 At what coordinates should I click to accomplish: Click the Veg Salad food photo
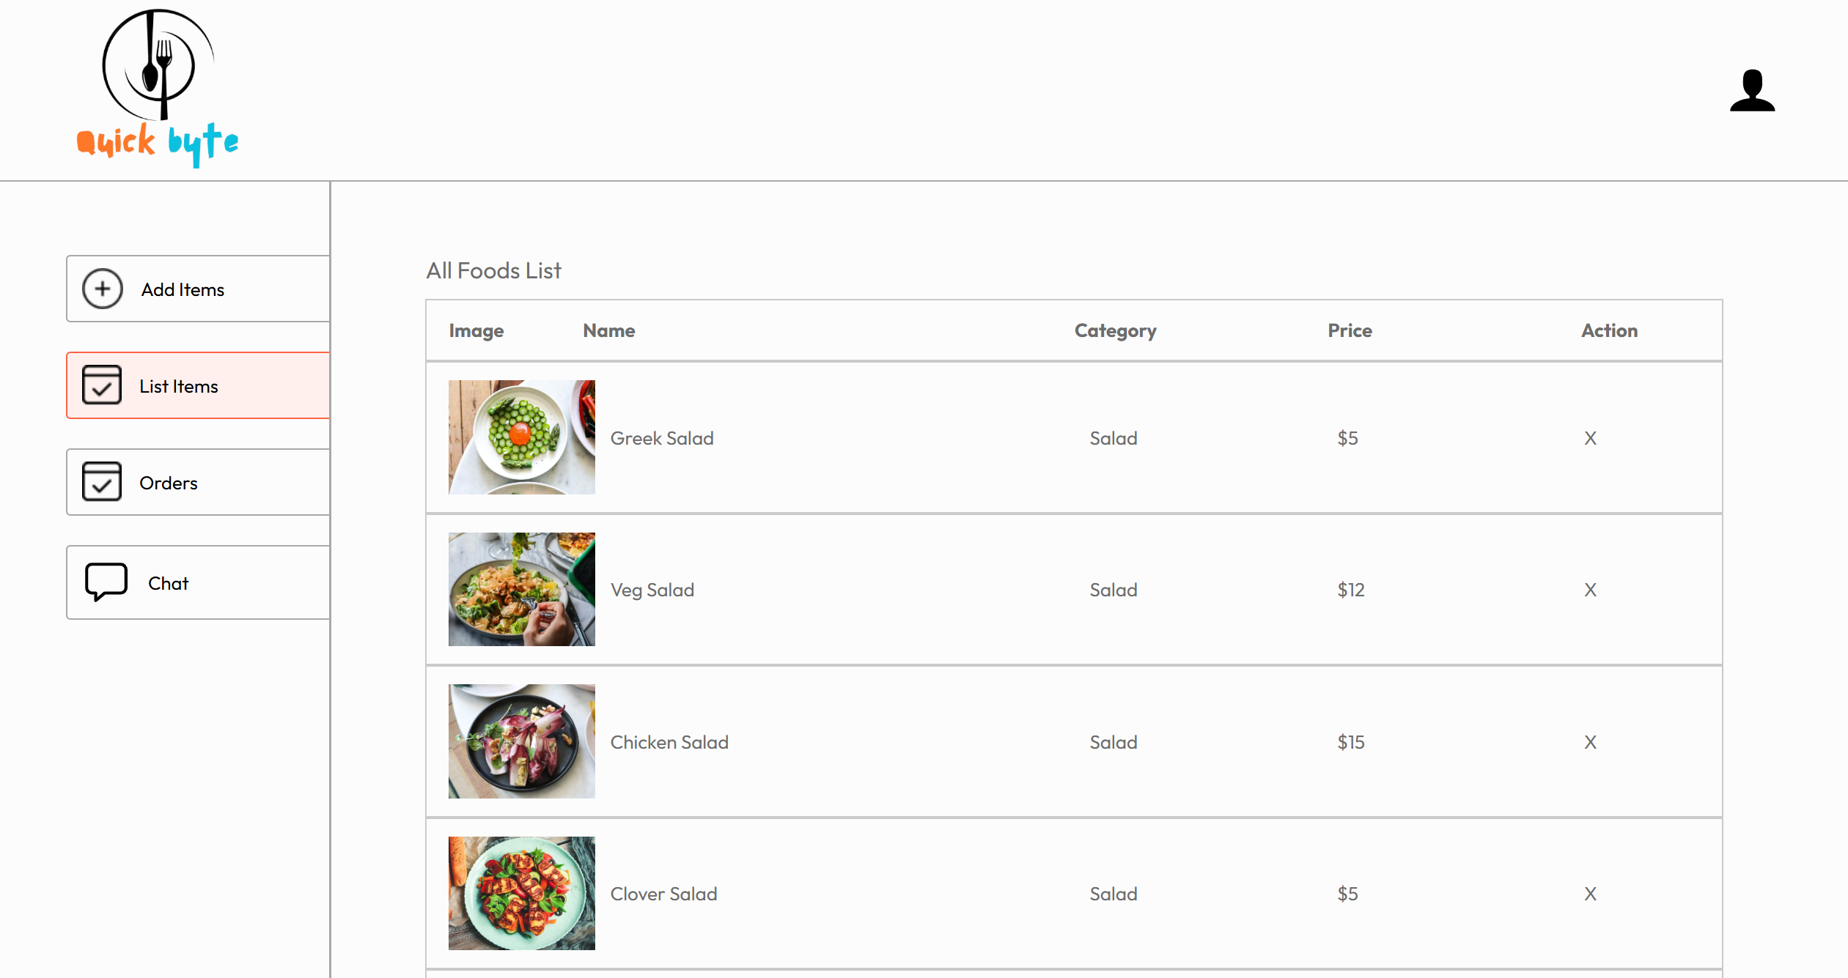pos(522,589)
